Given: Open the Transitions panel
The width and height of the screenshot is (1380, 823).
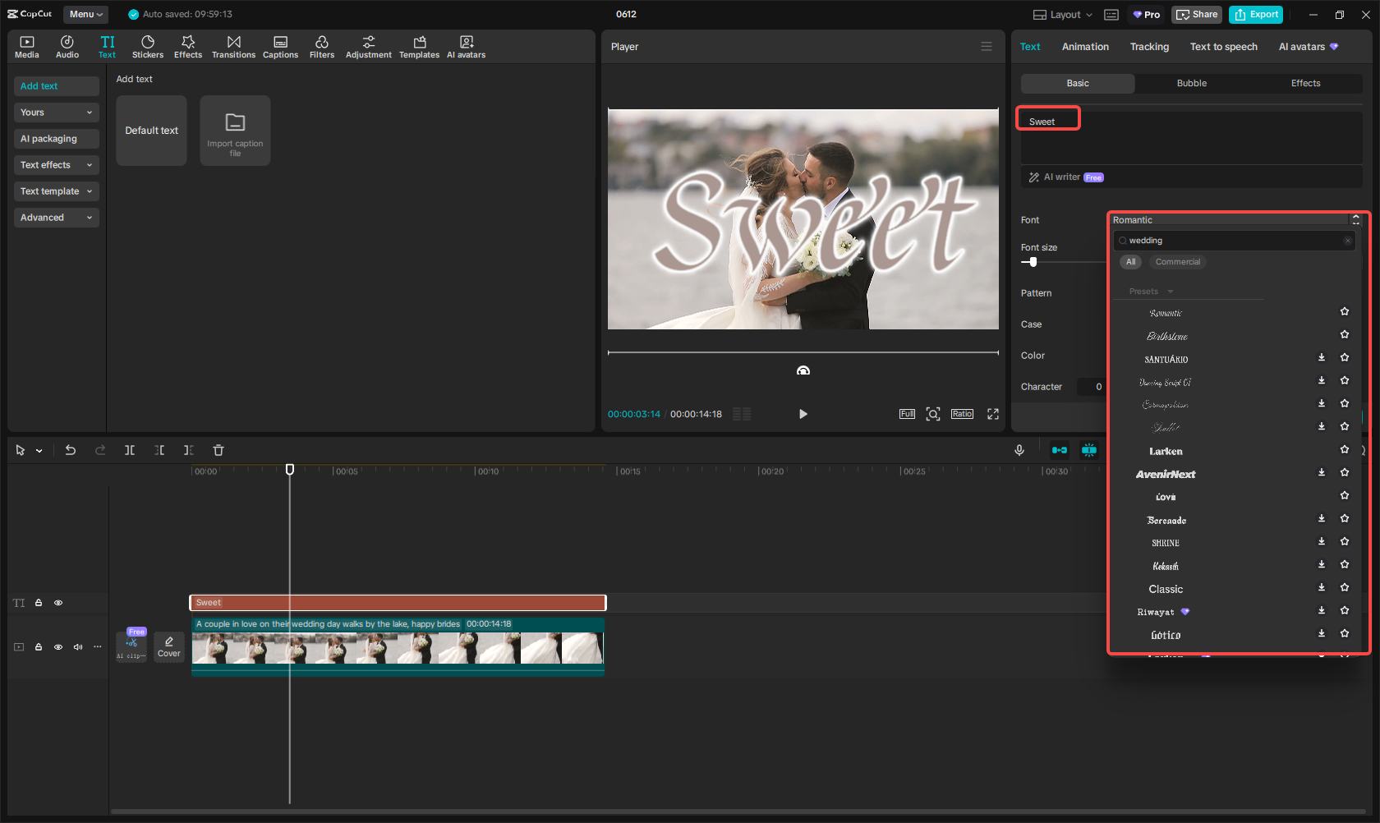Looking at the screenshot, I should (233, 47).
